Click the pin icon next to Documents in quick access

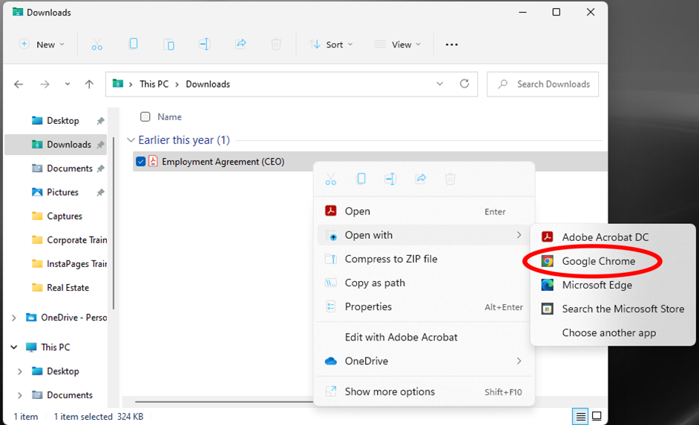click(100, 168)
